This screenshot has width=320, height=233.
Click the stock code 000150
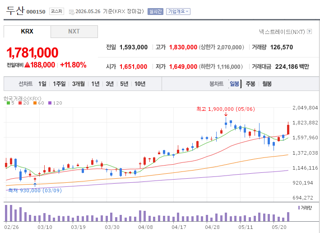36,12
